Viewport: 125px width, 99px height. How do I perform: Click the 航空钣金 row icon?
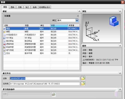point(4,41)
